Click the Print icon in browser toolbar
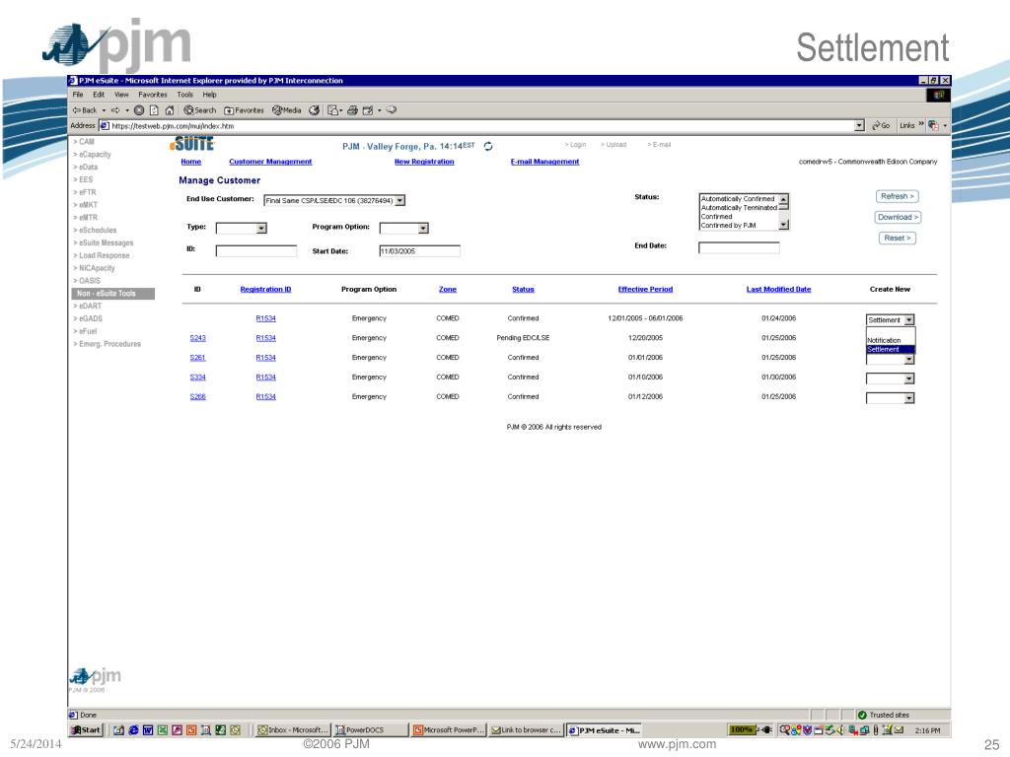Viewport: 1010px width, 757px height. pos(352,110)
